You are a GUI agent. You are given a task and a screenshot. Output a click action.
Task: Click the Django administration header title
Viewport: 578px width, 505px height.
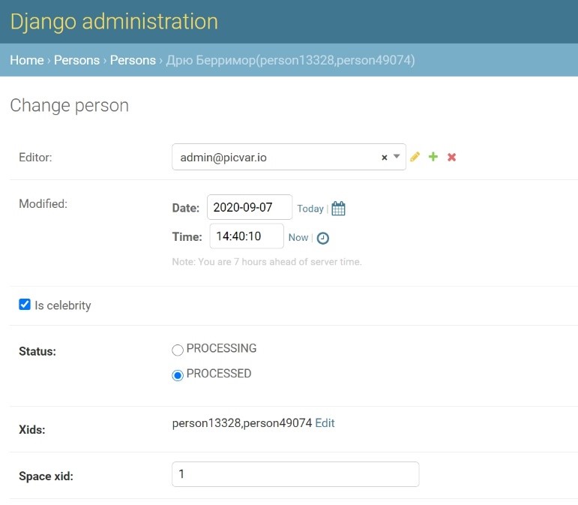tap(114, 22)
